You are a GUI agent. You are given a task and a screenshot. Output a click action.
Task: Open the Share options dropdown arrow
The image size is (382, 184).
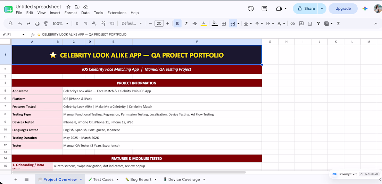(x=322, y=9)
